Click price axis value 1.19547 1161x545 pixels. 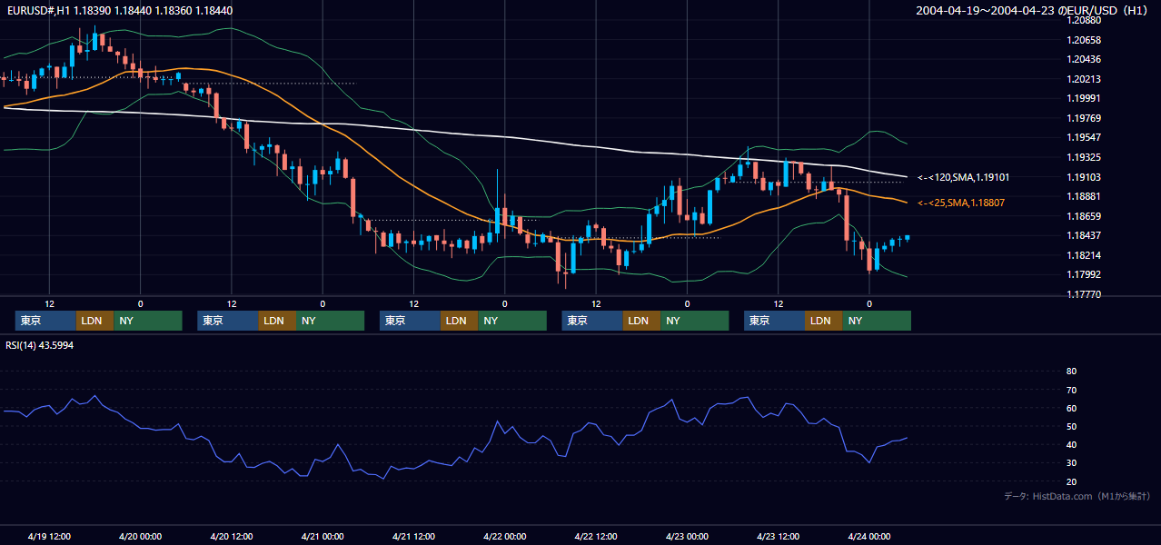(x=1084, y=137)
